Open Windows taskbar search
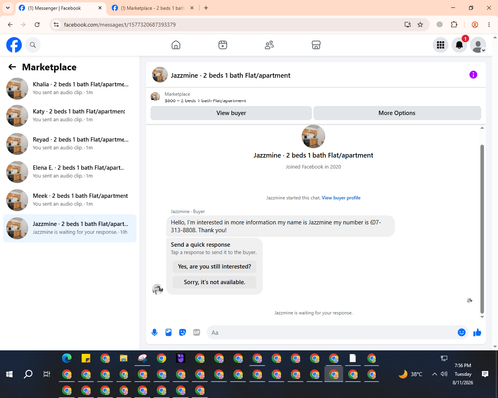Viewport: 498px width, 398px height. coord(28,374)
